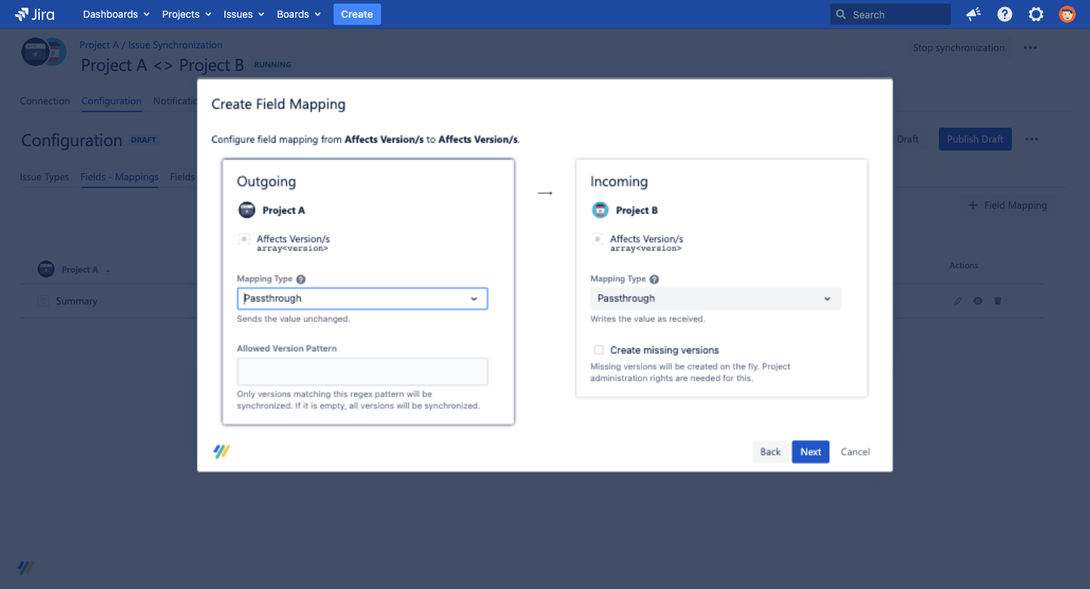Enable the Create missing versions checkbox
Viewport: 1090px width, 589px height.
599,349
